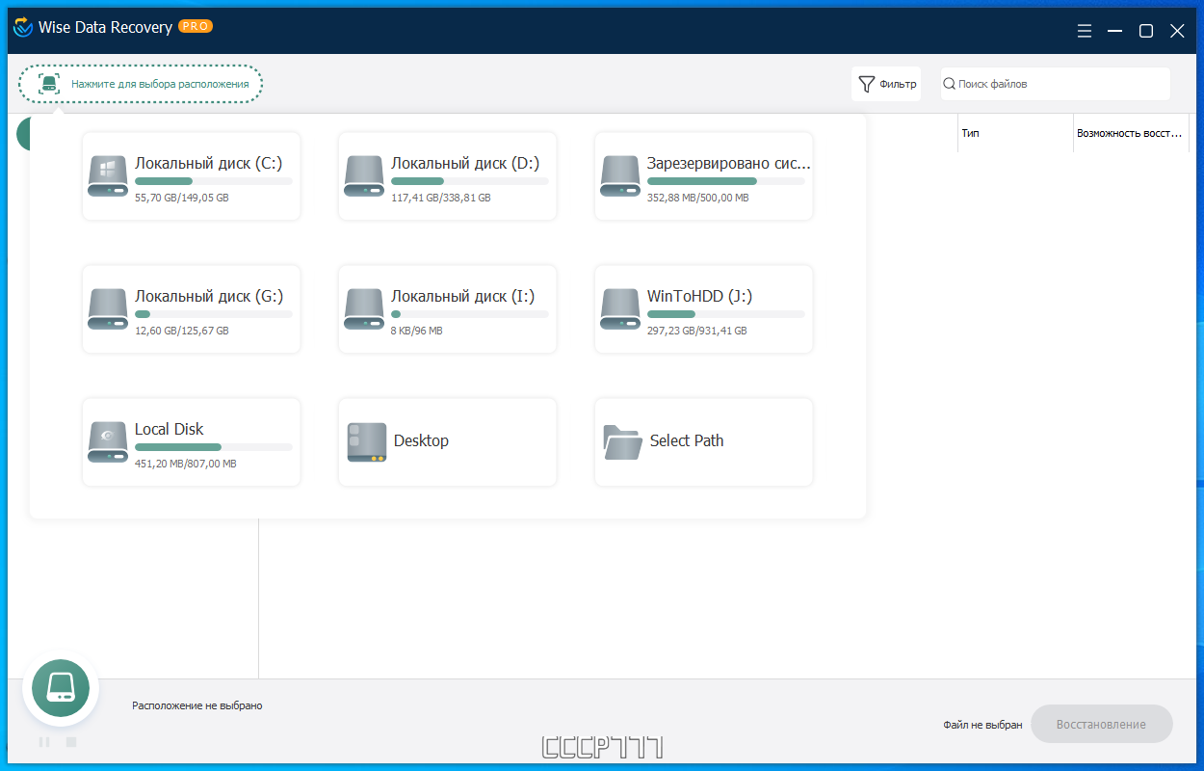Open the hamburger menu in title bar
The width and height of the screenshot is (1204, 771).
pyautogui.click(x=1085, y=31)
